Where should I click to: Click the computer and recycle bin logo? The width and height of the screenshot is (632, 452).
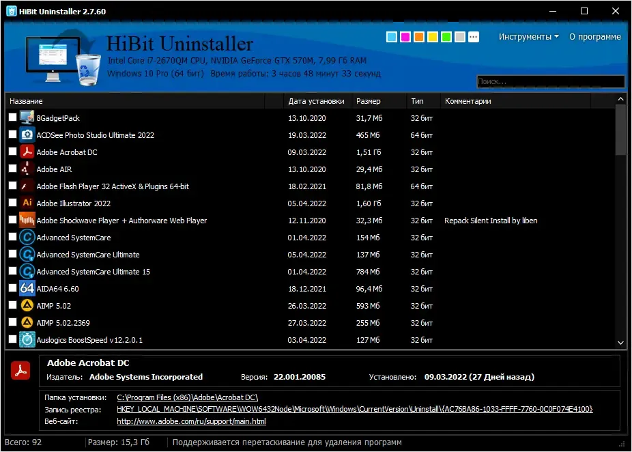63,59
